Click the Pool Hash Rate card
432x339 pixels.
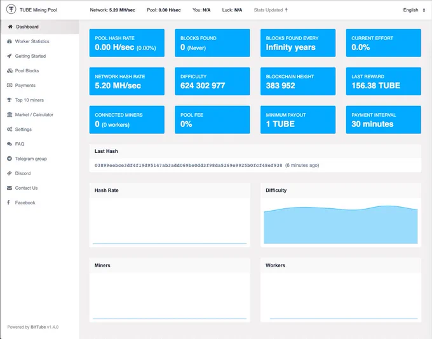click(126, 43)
